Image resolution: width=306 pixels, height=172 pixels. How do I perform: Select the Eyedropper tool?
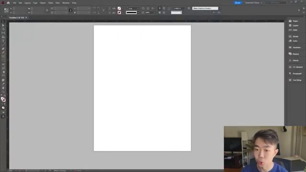(3, 84)
